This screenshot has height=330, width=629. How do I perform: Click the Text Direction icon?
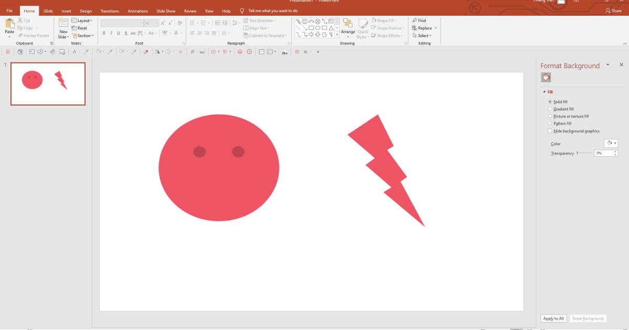tap(245, 20)
